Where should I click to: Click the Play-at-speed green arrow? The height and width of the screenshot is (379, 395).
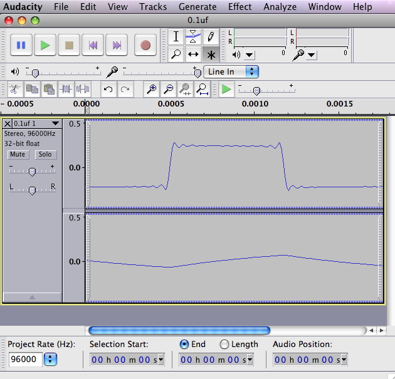point(226,89)
